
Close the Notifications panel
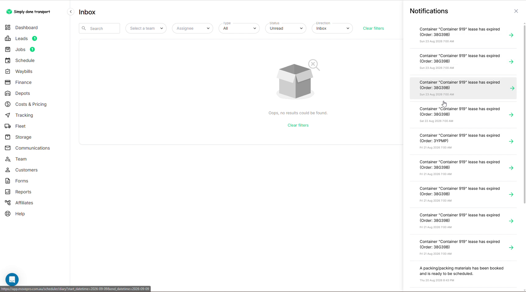click(x=516, y=11)
